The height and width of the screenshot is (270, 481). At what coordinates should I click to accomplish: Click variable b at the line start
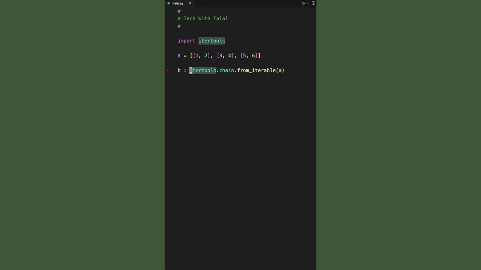tap(179, 70)
